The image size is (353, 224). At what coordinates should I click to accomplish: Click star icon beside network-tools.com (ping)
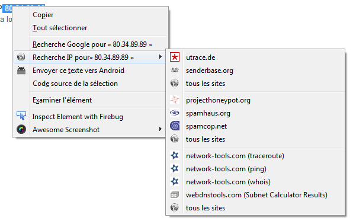175,168
